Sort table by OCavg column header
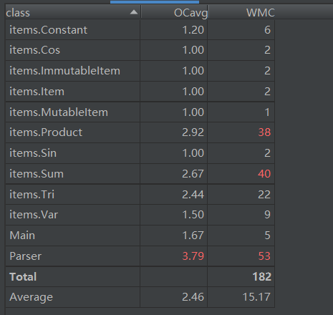Screen dimensions: 333x315 175,12
